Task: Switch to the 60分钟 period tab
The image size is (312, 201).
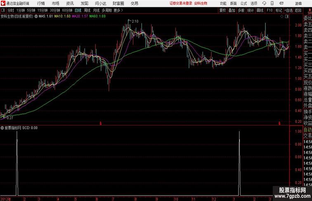Action: [67, 10]
